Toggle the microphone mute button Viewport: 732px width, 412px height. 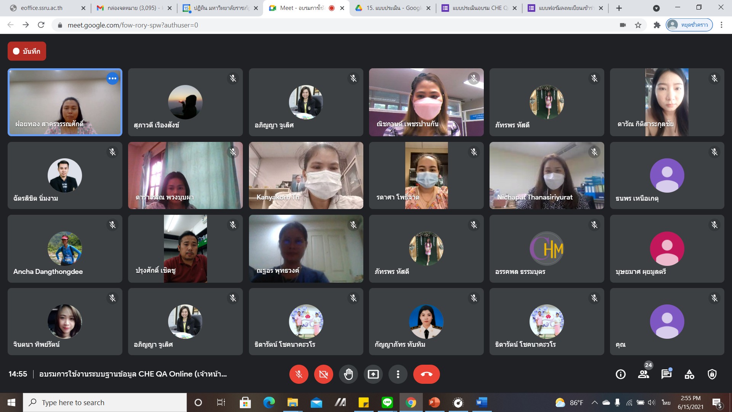[299, 374]
